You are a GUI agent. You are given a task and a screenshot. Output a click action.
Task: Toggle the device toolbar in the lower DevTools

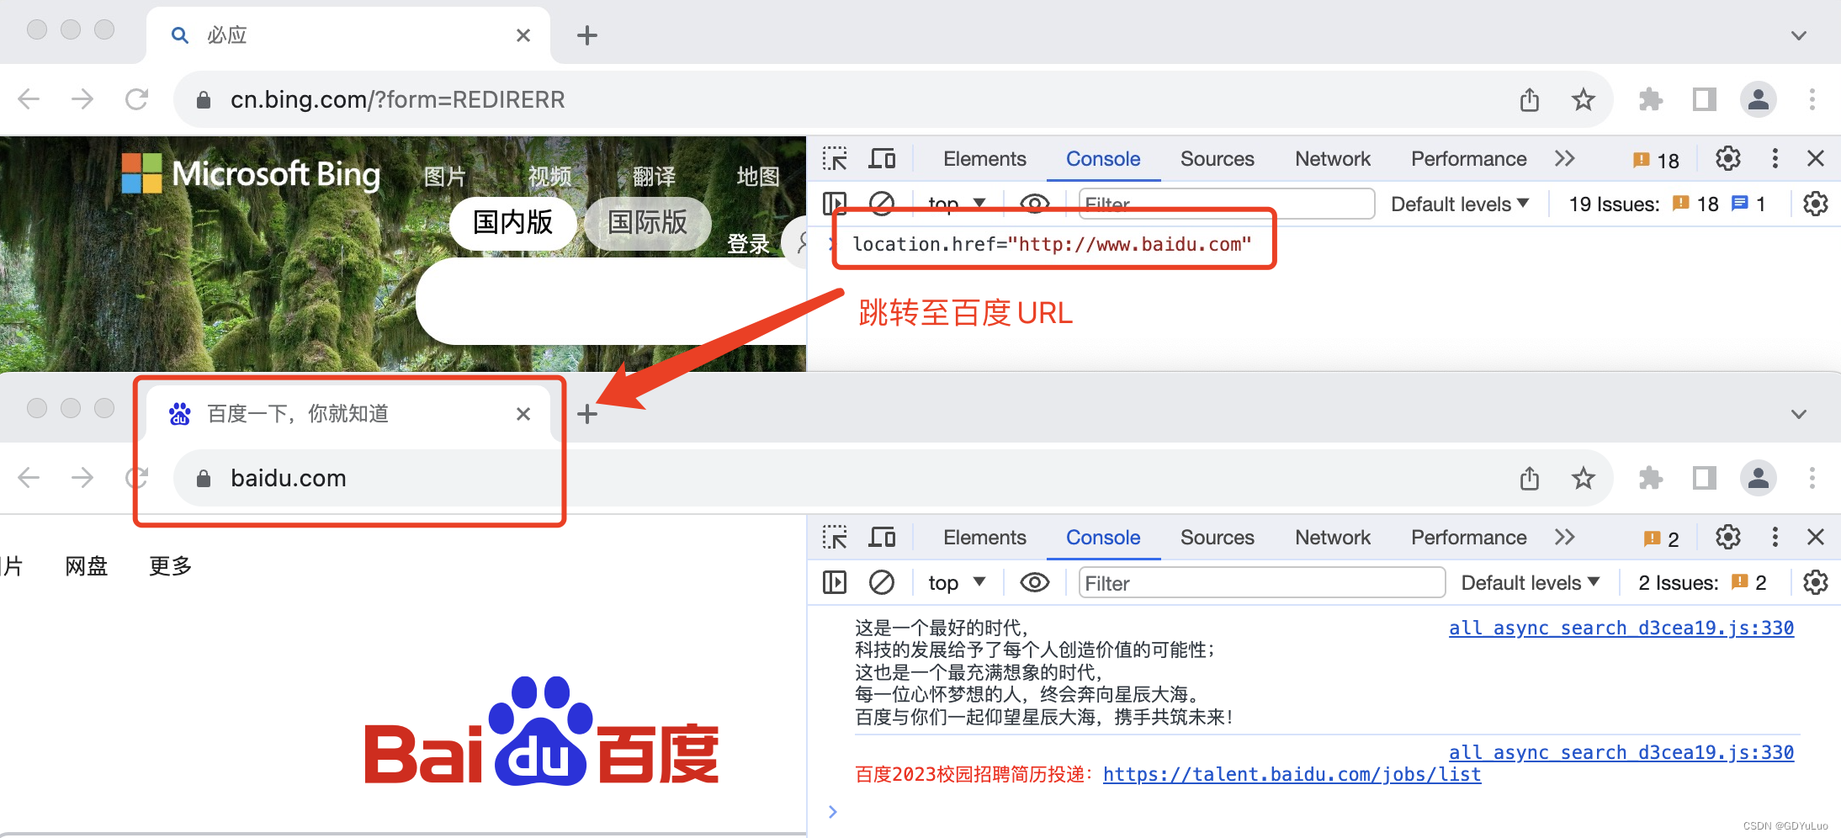pos(882,537)
